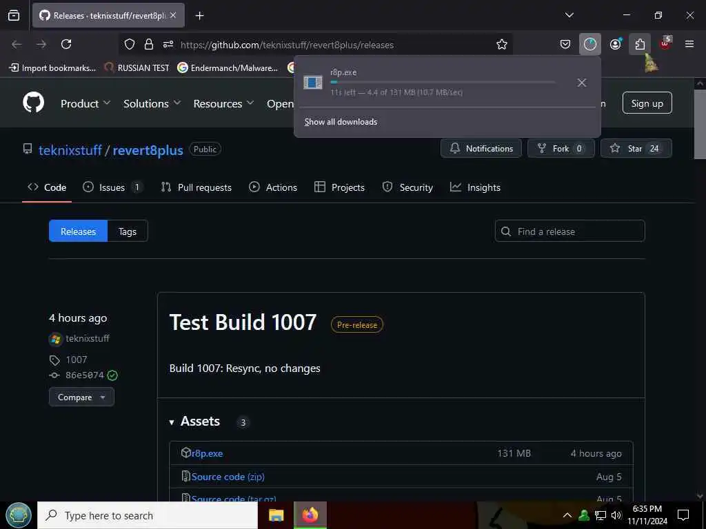706x529 pixels.
Task: Go to GitHub home via logo
Action: click(x=33, y=103)
